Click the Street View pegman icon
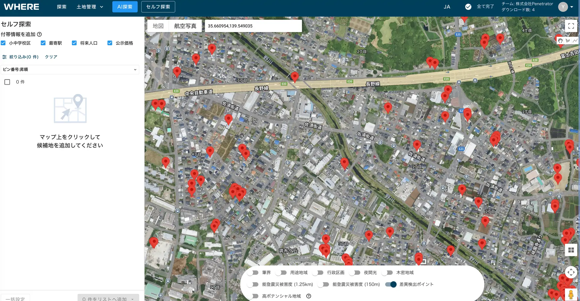 (x=571, y=295)
